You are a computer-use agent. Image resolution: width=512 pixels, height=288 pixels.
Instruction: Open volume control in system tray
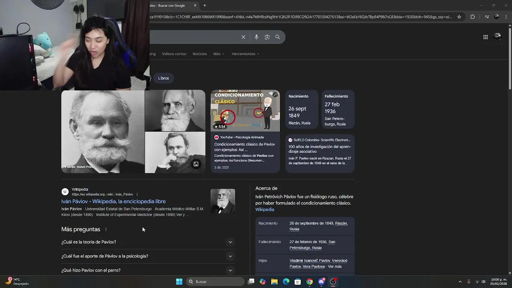[x=483, y=282]
